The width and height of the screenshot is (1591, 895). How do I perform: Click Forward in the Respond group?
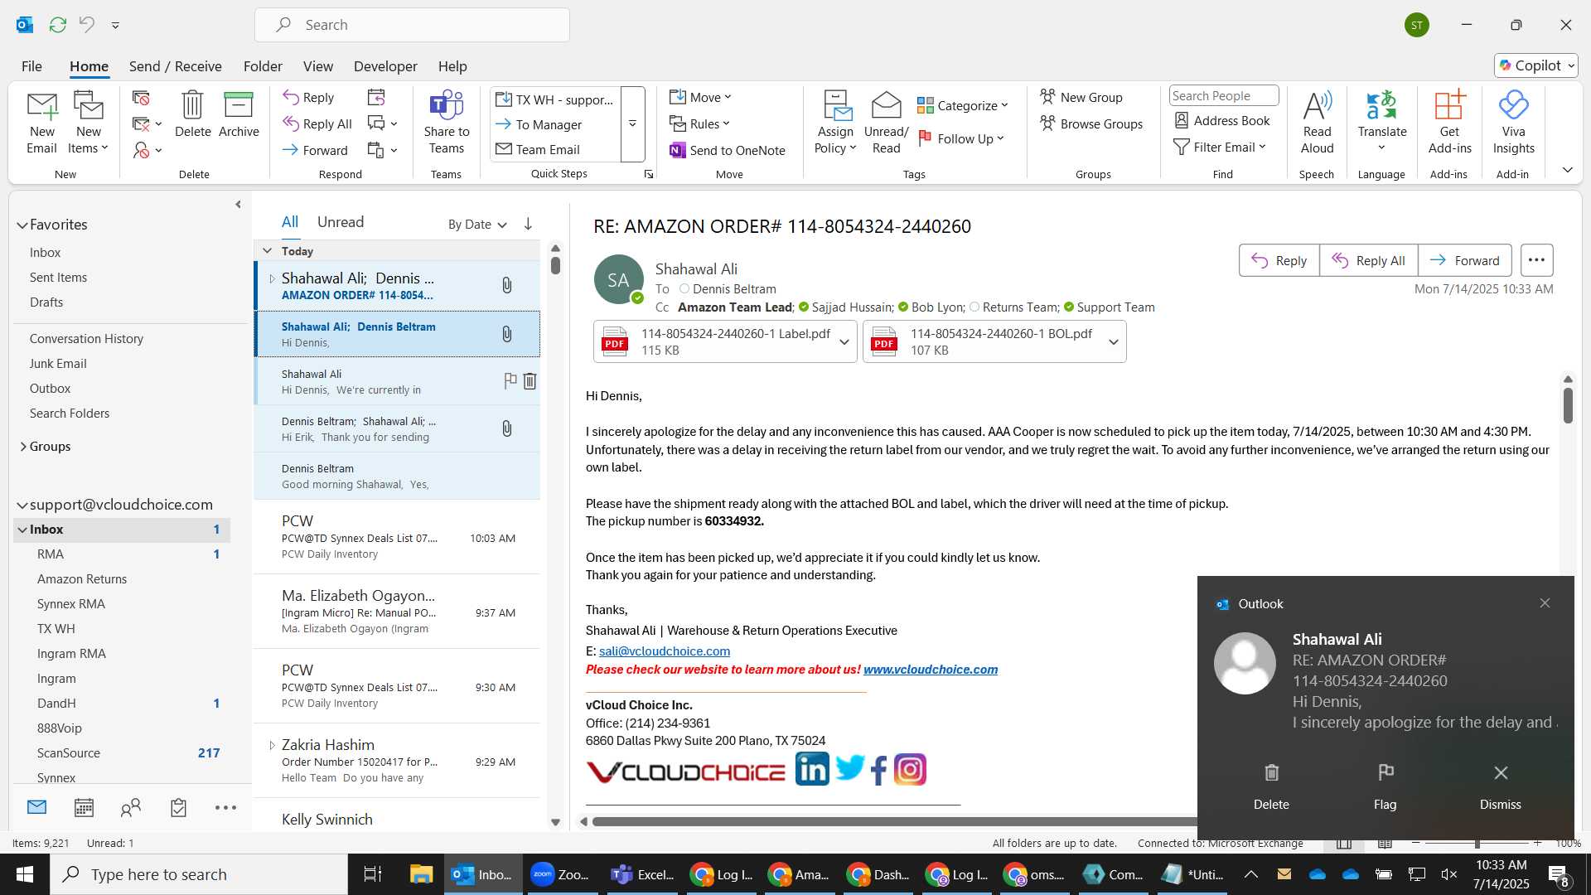coord(315,150)
